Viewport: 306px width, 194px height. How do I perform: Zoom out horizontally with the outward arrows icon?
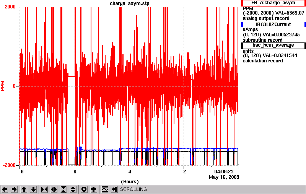54,189
